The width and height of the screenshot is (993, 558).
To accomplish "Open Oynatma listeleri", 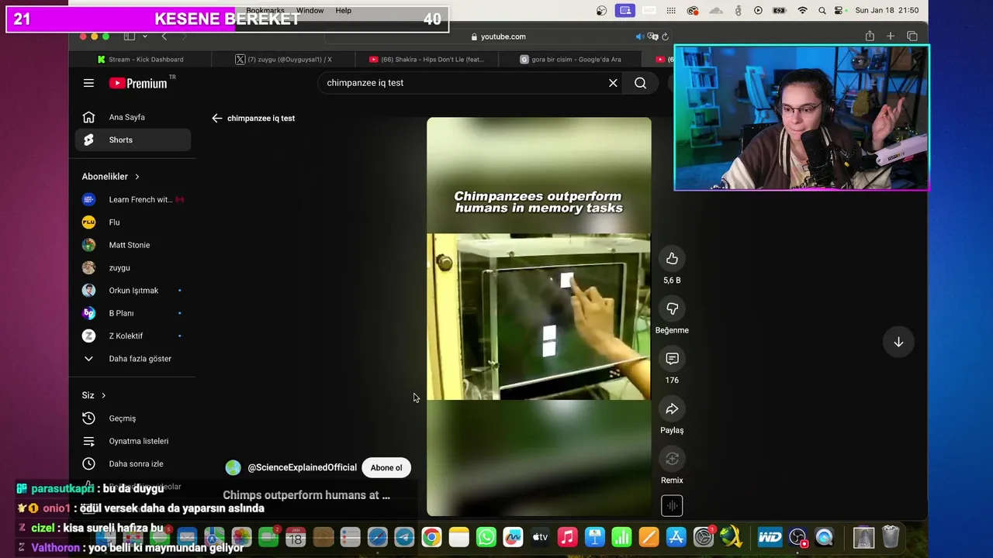I will (x=133, y=441).
